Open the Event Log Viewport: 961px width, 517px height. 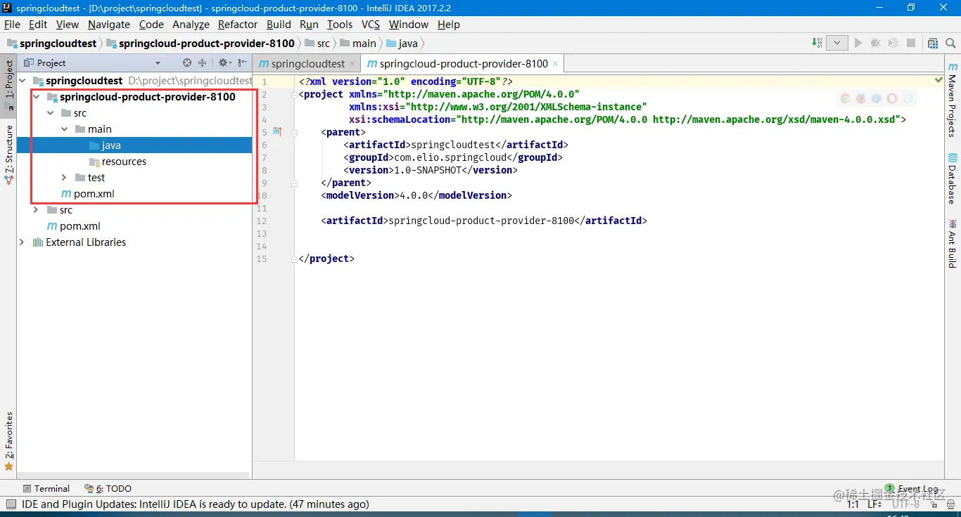[x=912, y=488]
